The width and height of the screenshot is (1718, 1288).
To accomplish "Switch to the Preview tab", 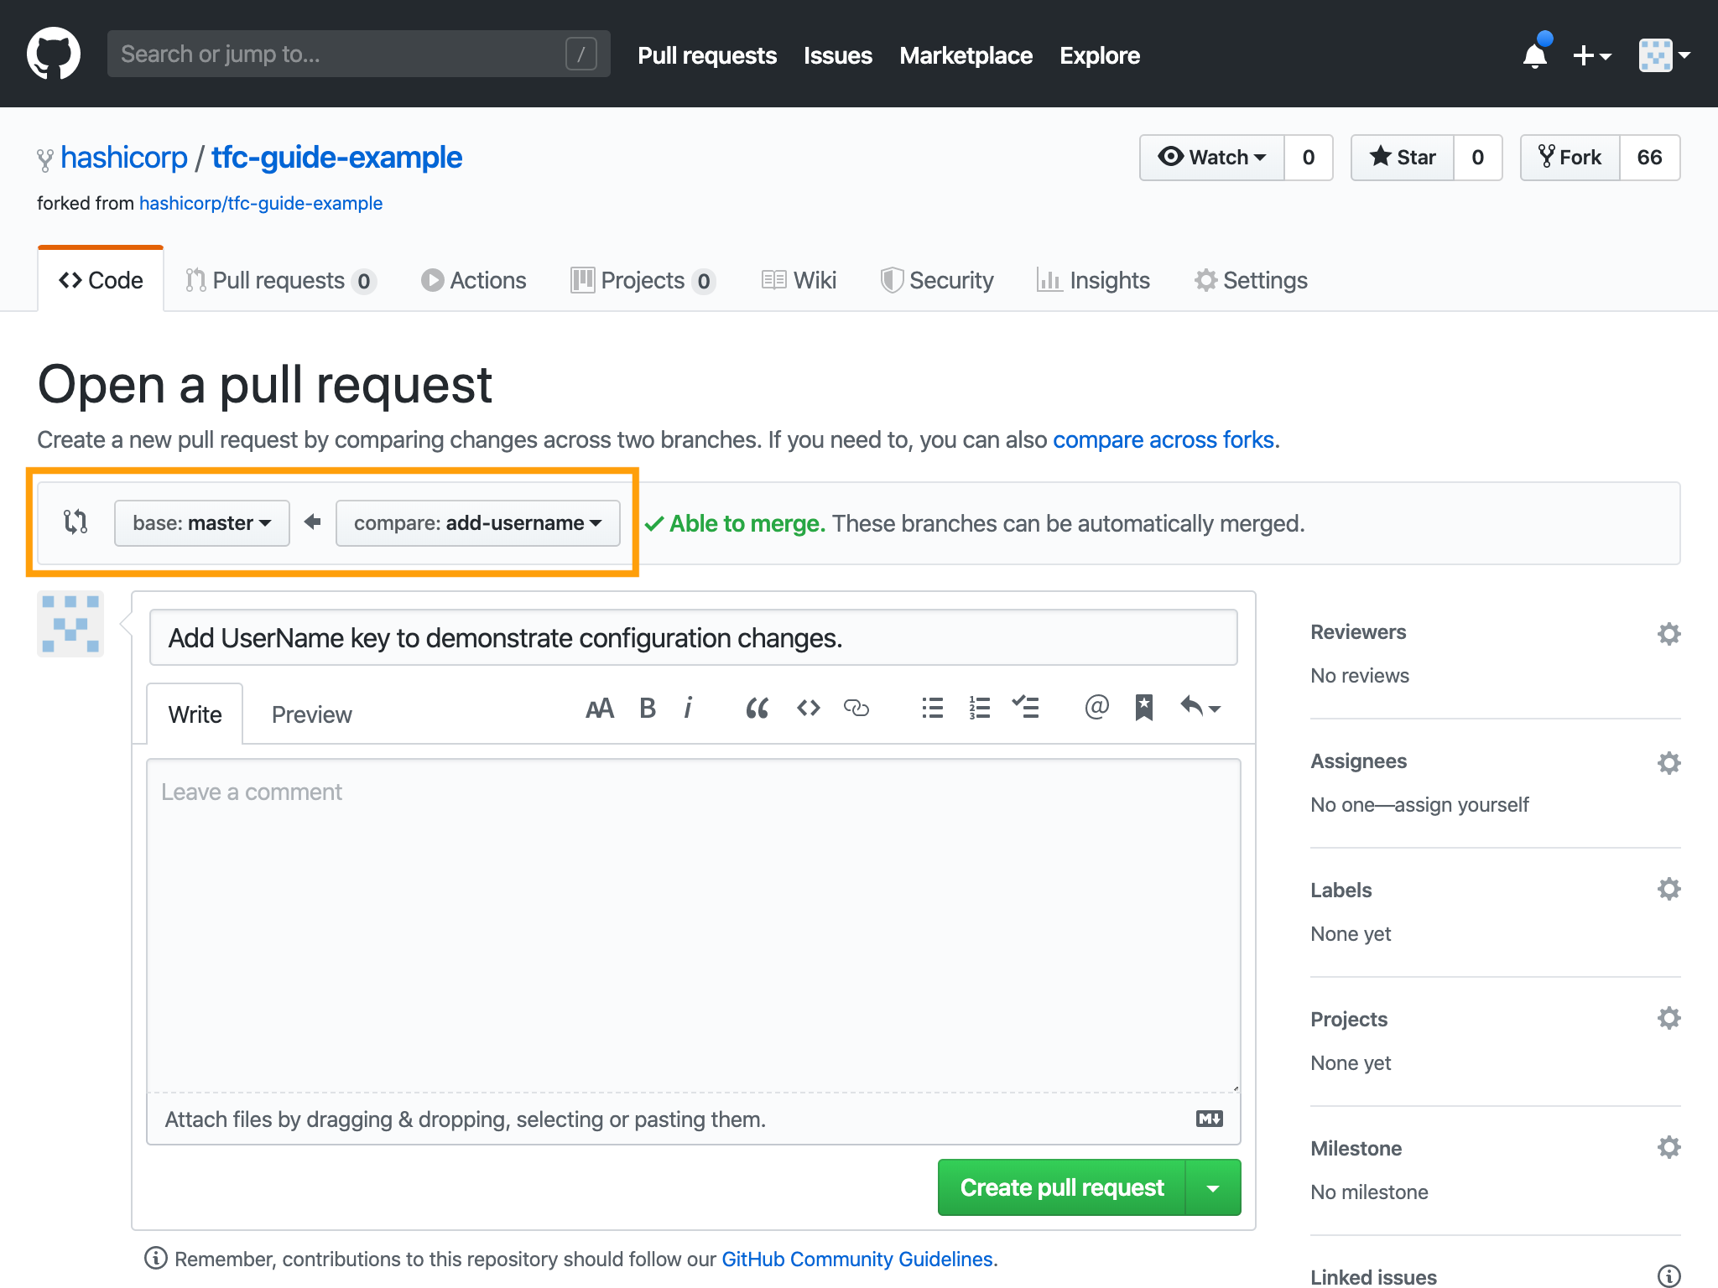I will tap(311, 714).
